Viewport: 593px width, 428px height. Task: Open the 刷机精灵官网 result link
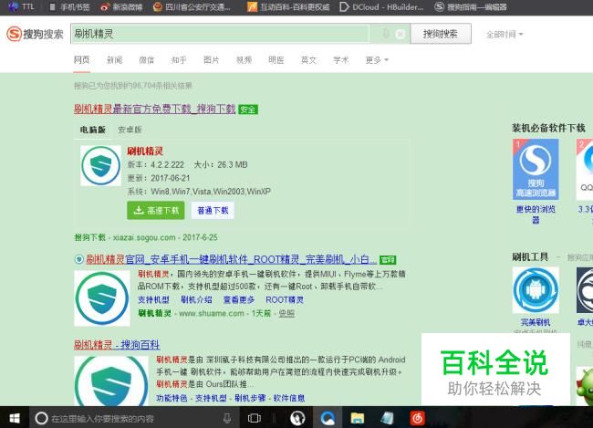tap(231, 259)
